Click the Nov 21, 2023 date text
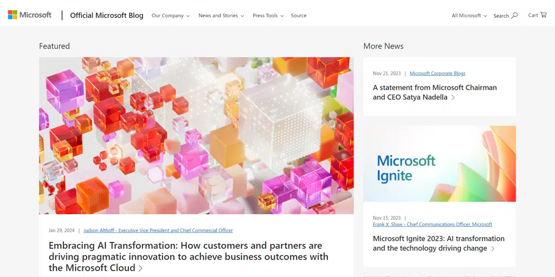 [386, 74]
